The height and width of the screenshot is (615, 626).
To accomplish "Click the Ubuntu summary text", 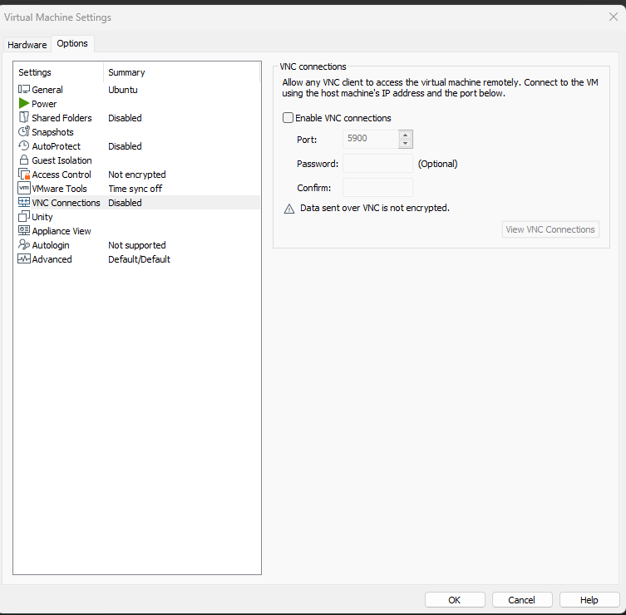I will pos(123,90).
